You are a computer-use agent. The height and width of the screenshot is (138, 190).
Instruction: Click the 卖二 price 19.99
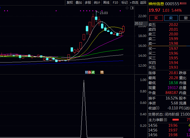tap(174, 39)
